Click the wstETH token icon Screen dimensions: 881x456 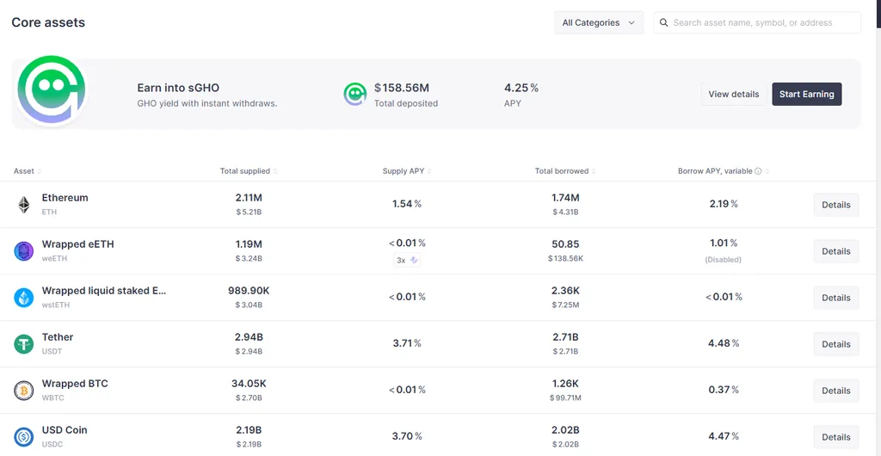tap(23, 298)
